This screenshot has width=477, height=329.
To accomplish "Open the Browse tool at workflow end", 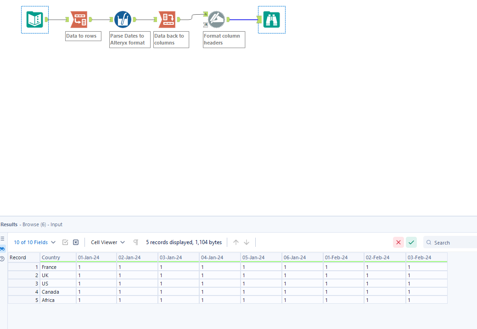I will tap(271, 19).
